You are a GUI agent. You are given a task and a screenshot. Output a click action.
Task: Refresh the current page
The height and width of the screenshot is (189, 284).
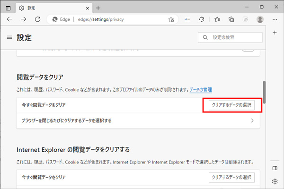click(37, 19)
